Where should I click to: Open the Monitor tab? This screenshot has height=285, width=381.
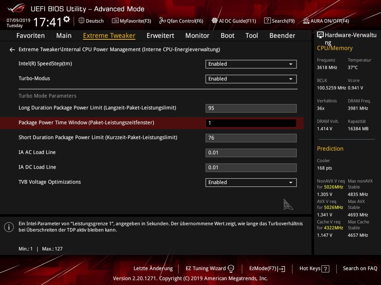pos(197,36)
